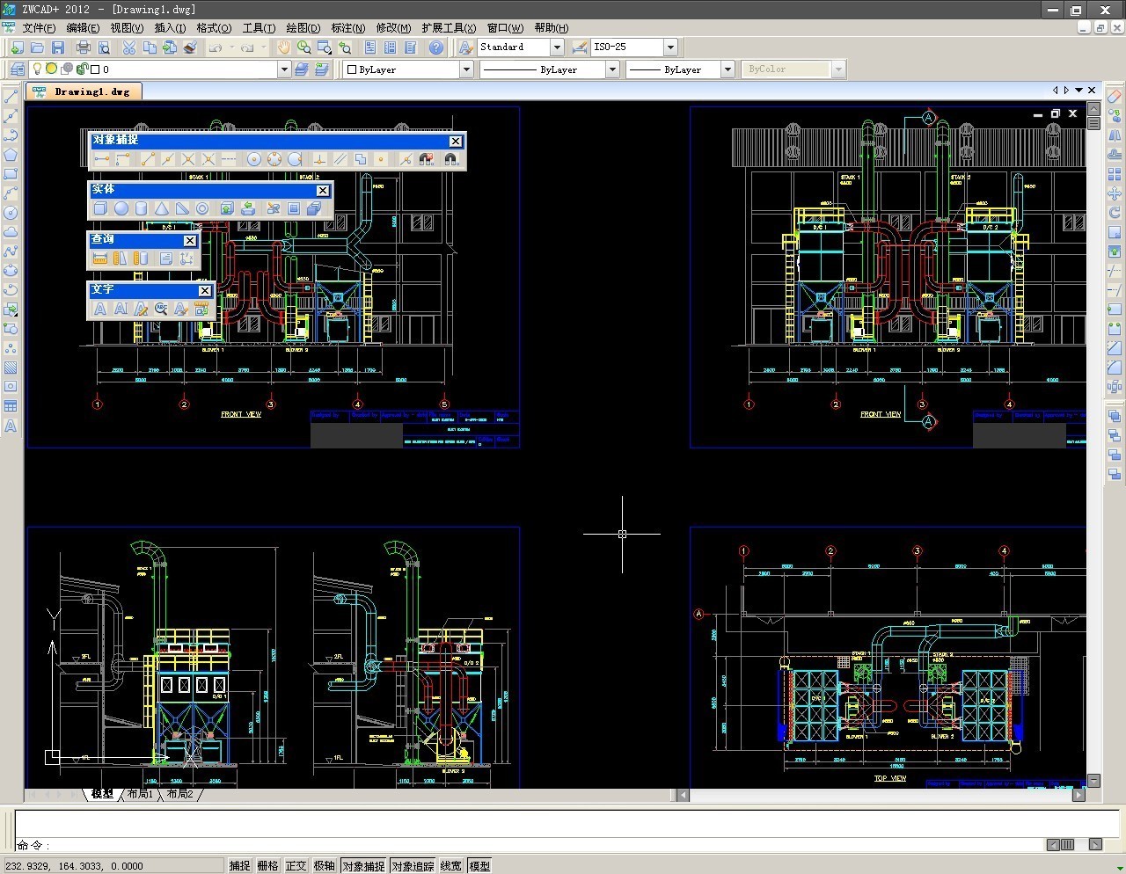Click the Save icon in the toolbar
This screenshot has width=1126, height=874.
pos(58,47)
